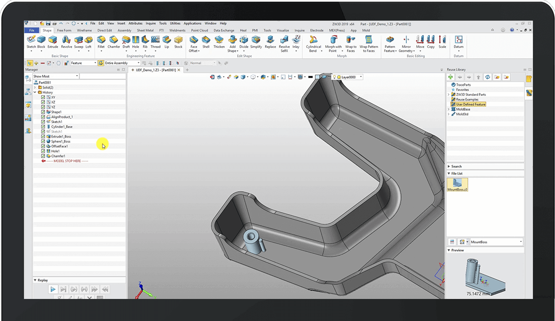
Task: Start the Revolve tool
Action: tap(66, 42)
